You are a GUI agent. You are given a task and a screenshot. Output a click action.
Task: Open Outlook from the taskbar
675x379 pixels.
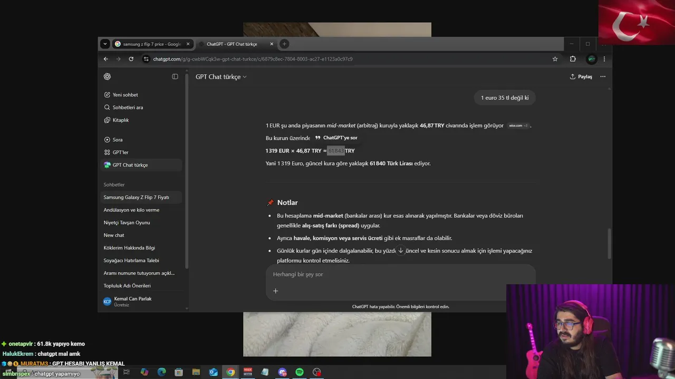pyautogui.click(x=213, y=372)
